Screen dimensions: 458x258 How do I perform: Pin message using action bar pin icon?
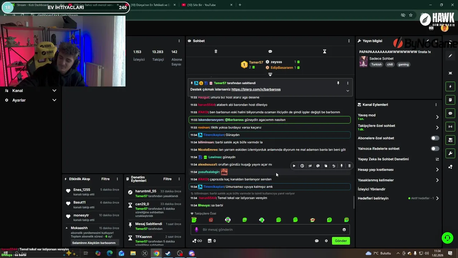coord(341,166)
